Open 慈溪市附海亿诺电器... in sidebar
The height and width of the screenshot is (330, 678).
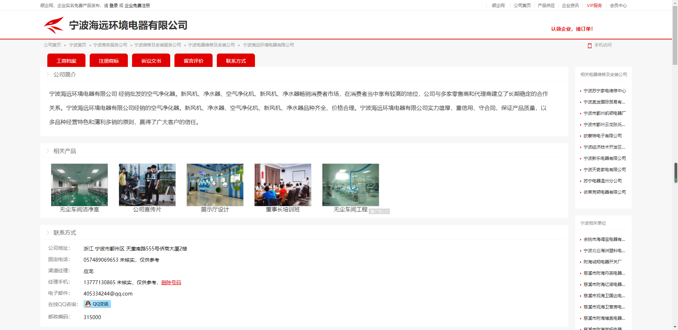tap(604, 285)
